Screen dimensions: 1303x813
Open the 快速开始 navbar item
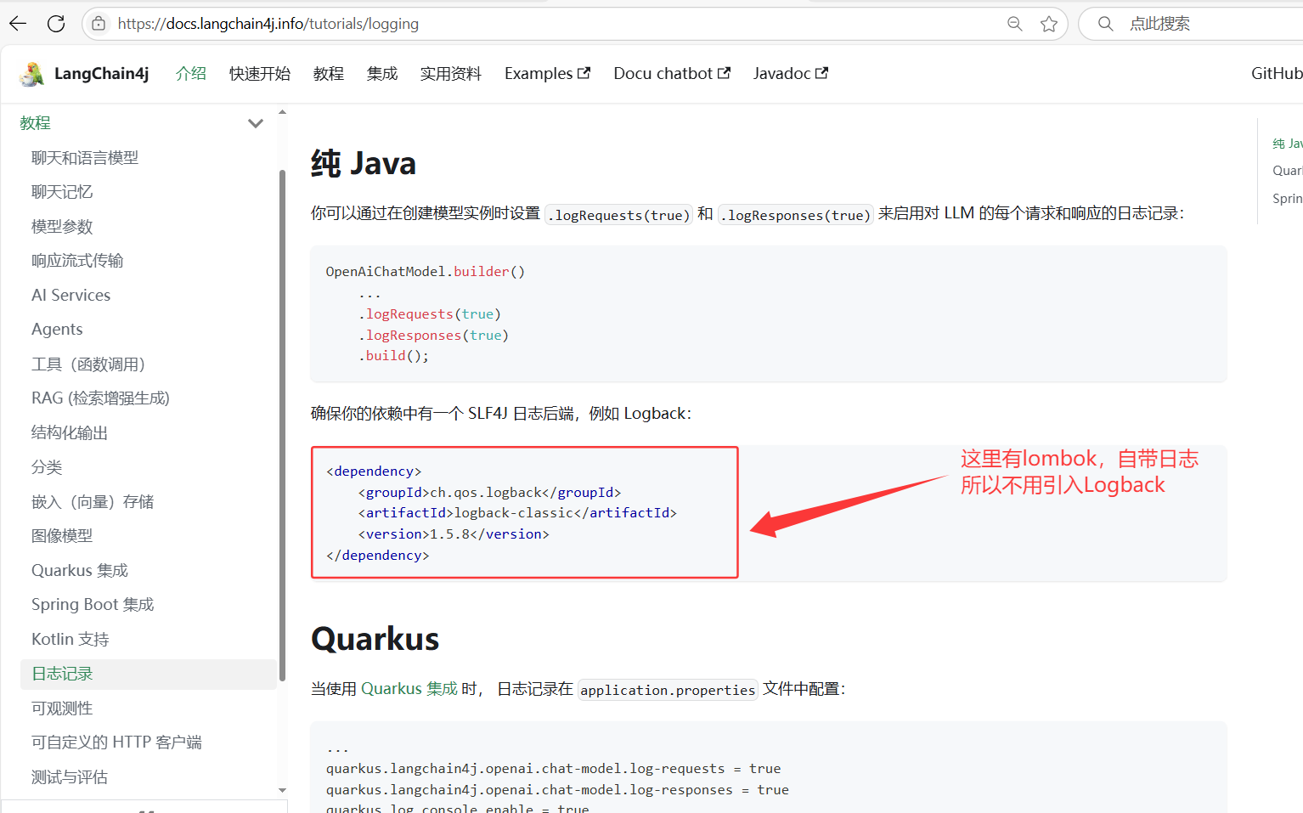(259, 74)
